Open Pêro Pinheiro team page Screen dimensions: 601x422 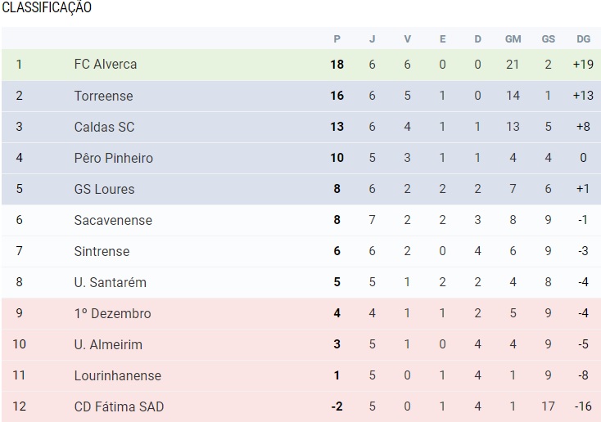pos(113,158)
